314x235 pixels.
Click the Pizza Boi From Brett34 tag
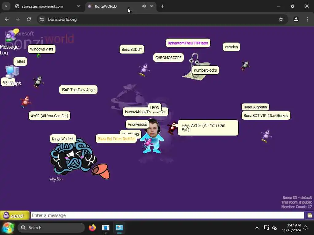[x=116, y=139]
